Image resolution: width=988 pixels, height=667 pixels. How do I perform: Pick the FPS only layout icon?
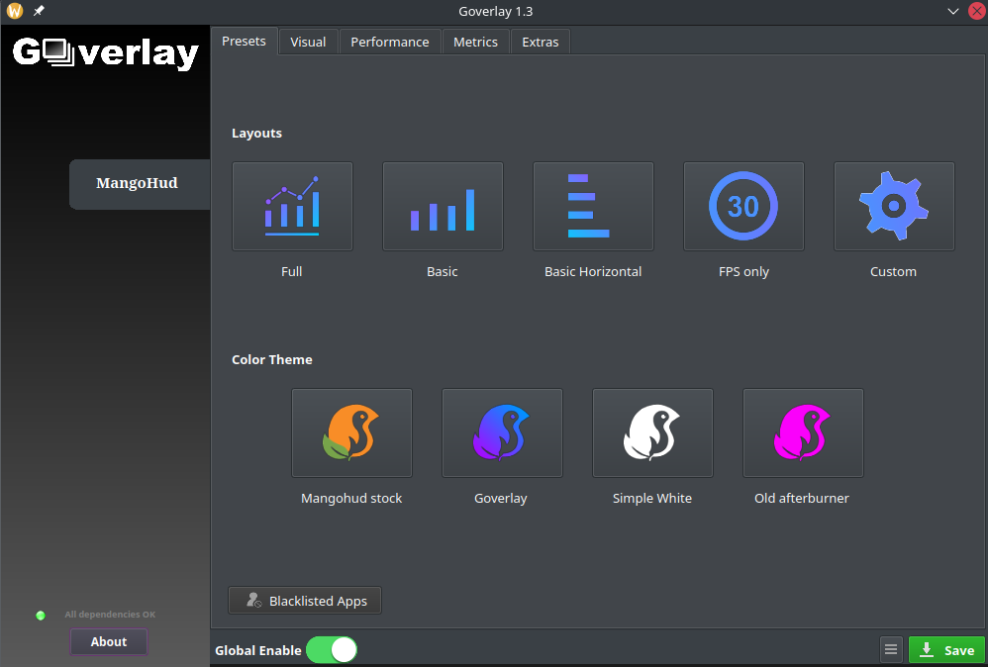tap(744, 207)
